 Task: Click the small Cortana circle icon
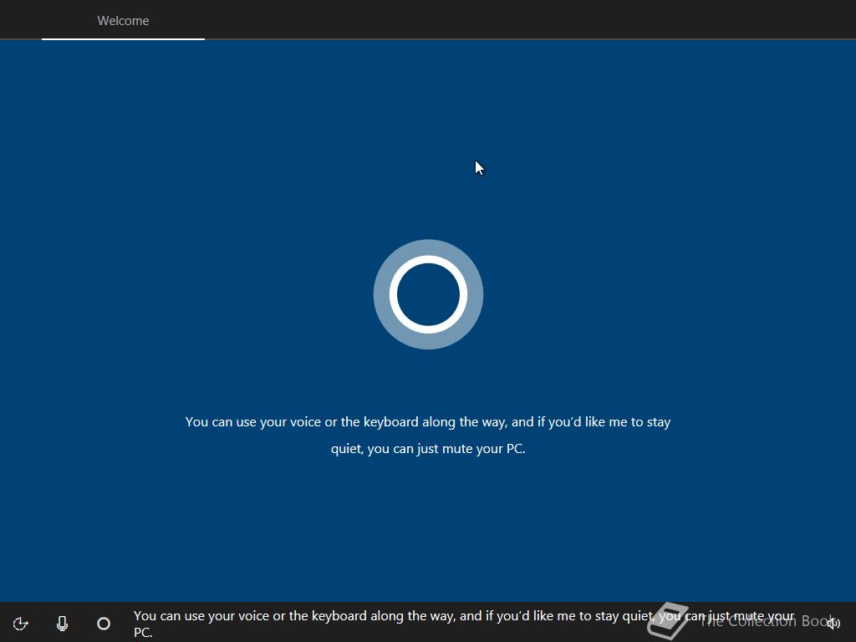click(x=104, y=624)
